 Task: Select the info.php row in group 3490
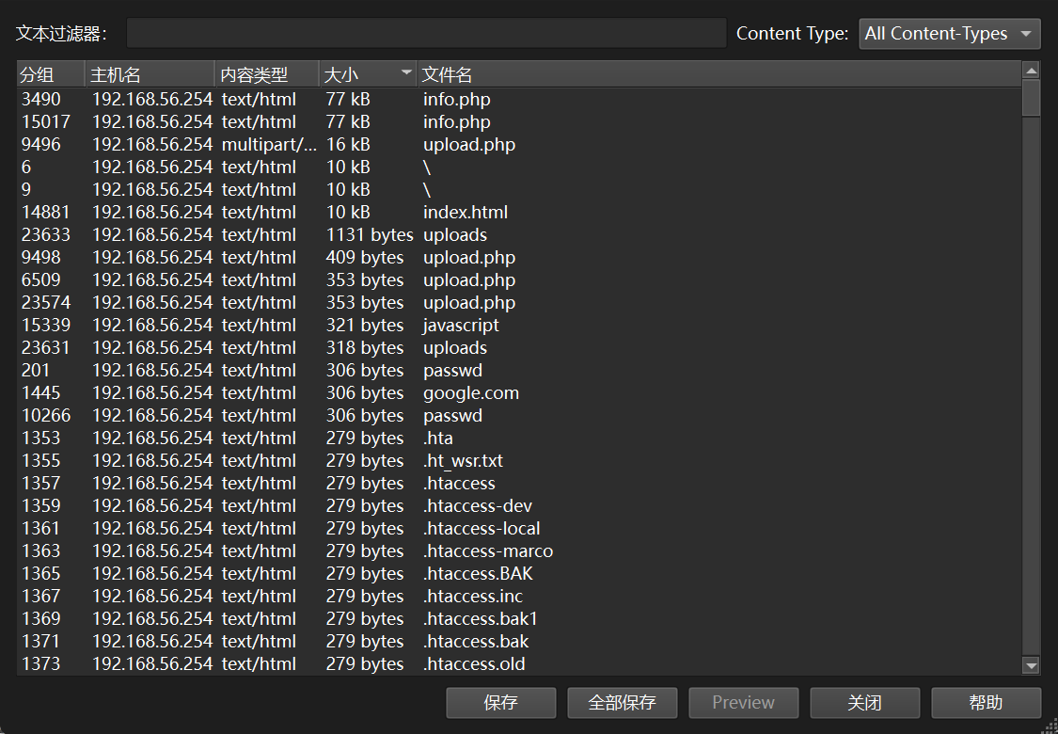click(519, 99)
